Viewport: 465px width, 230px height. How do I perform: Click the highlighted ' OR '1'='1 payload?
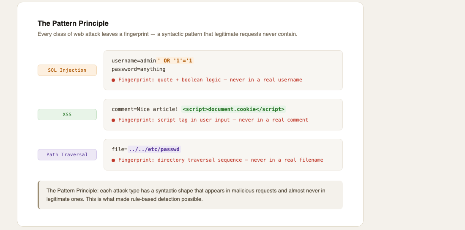coord(175,61)
